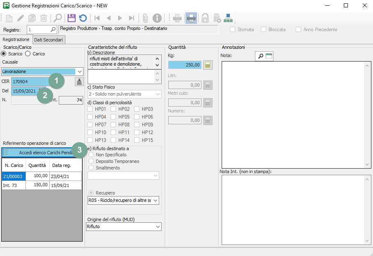
Task: Click the purple Save floppy disk icon
Action: click(x=72, y=18)
